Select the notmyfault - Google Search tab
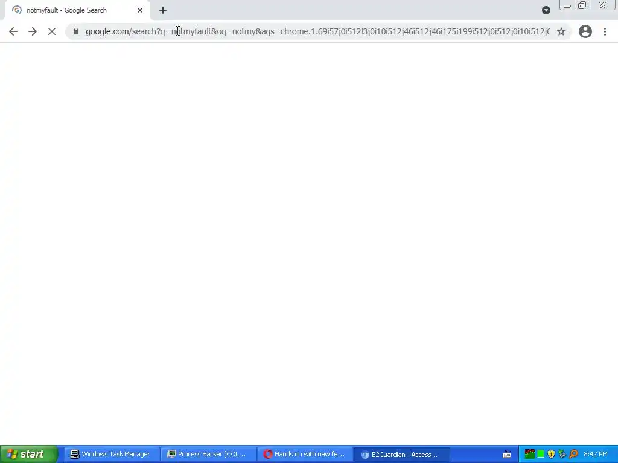This screenshot has width=618, height=463. coord(77,10)
